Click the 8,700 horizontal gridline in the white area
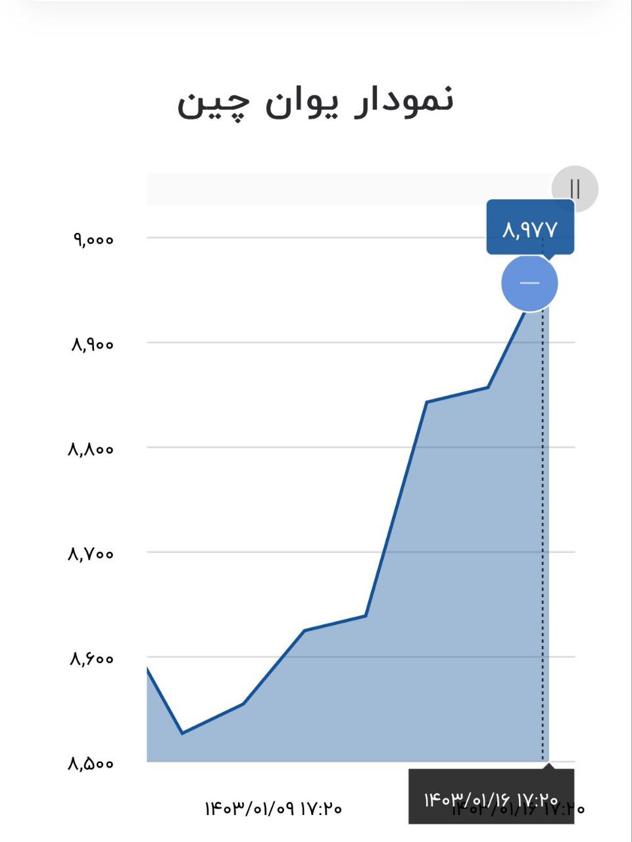The height and width of the screenshot is (842, 632). pos(263,552)
